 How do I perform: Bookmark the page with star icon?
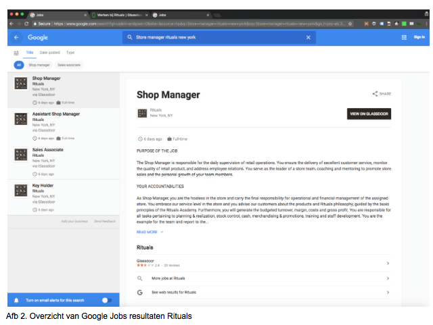tap(350, 24)
